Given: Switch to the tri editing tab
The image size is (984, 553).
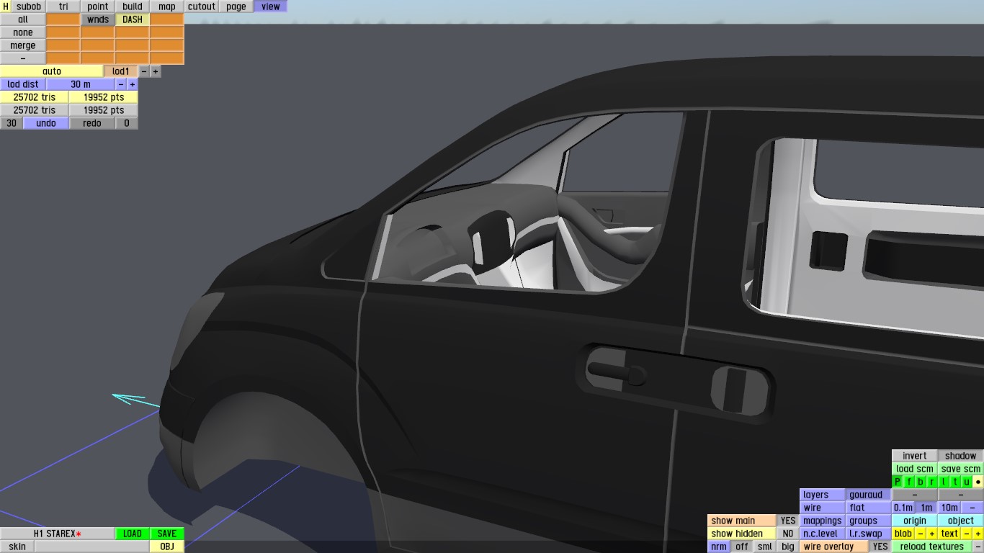Looking at the screenshot, I should pos(63,6).
